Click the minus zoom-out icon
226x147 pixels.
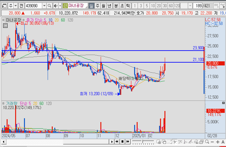click(212, 142)
